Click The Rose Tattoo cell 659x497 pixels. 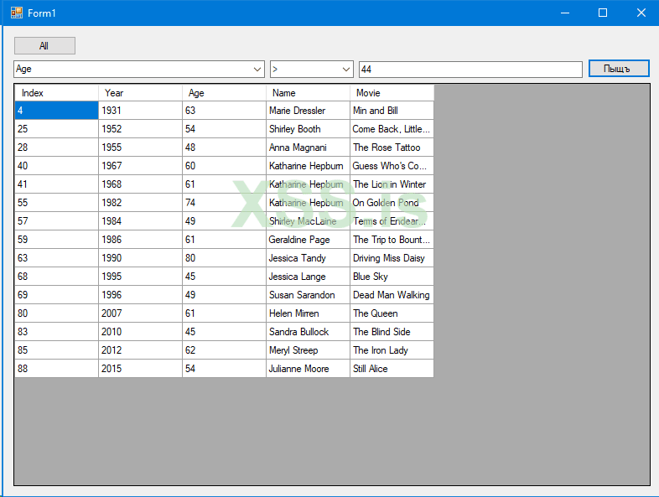pos(392,148)
